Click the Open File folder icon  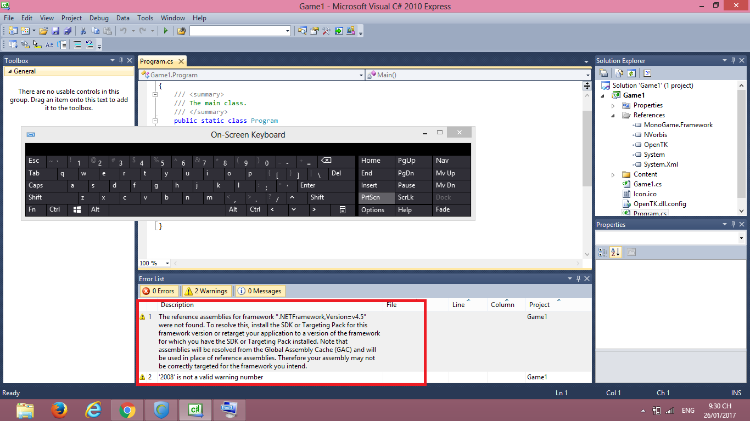click(43, 31)
